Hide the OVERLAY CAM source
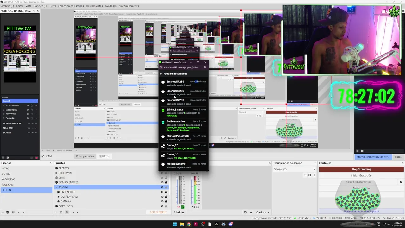 click(x=162, y=197)
